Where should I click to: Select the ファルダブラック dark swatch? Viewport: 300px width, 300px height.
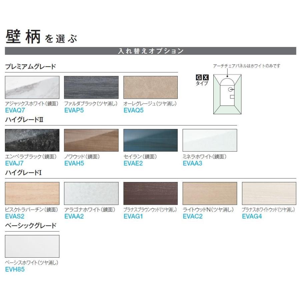point(91,87)
